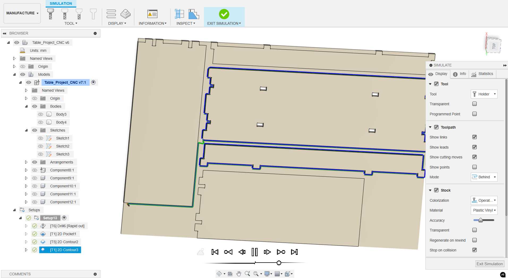Click the Information warning panel icon
508x278 pixels.
(x=152, y=14)
